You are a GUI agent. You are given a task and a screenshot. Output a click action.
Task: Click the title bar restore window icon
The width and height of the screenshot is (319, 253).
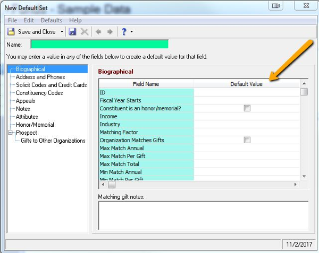[x=275, y=6]
